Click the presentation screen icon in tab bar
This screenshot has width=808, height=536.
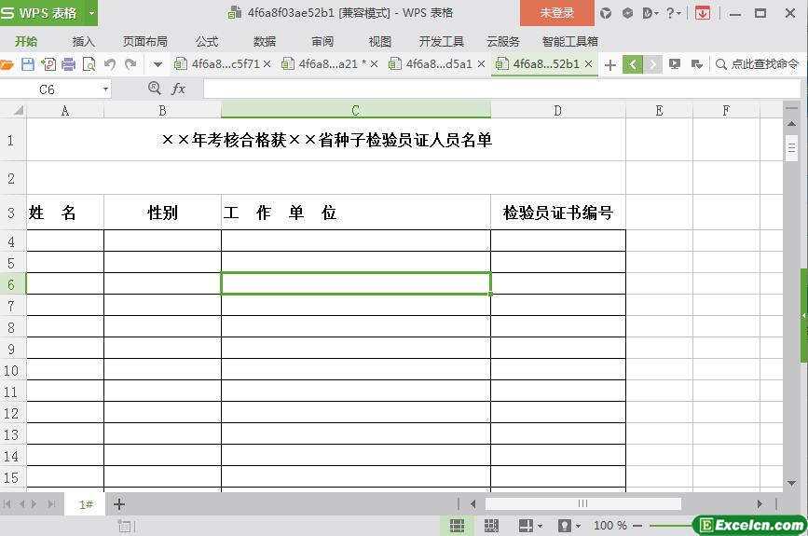[x=675, y=64]
